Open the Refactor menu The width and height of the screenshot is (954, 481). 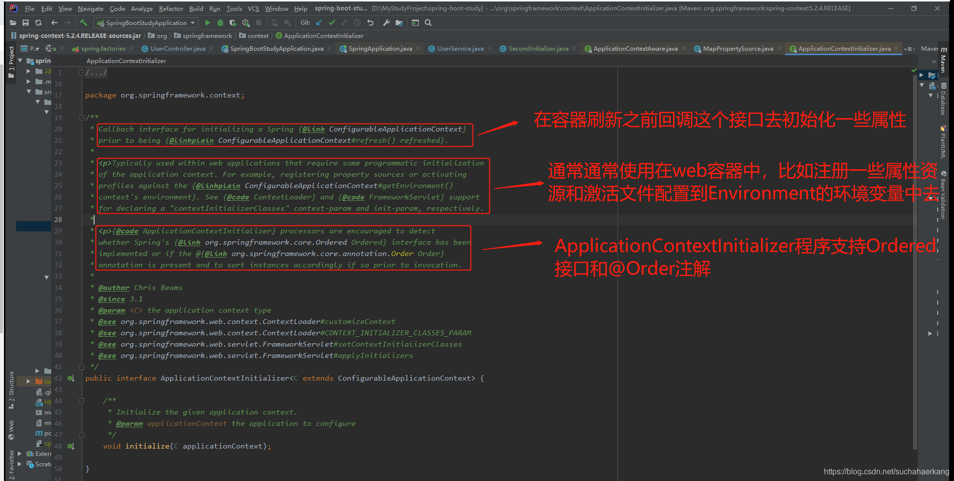tap(171, 8)
